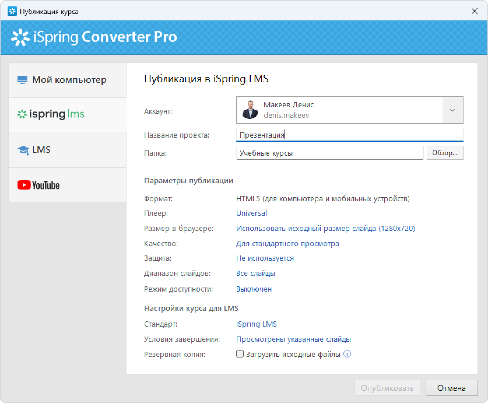Click the Условия завершения: label
This screenshot has height=403, width=488.
tap(182, 339)
